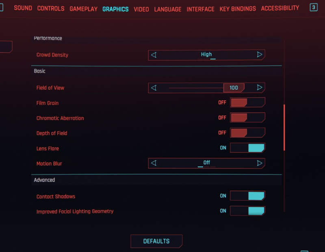Screen dimensions: 325x252
Task: Decrease Crowd Density with the left arrow
Action: (x=154, y=55)
